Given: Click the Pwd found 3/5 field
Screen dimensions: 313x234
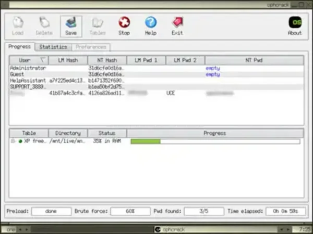Looking at the screenshot, I should 204,211.
